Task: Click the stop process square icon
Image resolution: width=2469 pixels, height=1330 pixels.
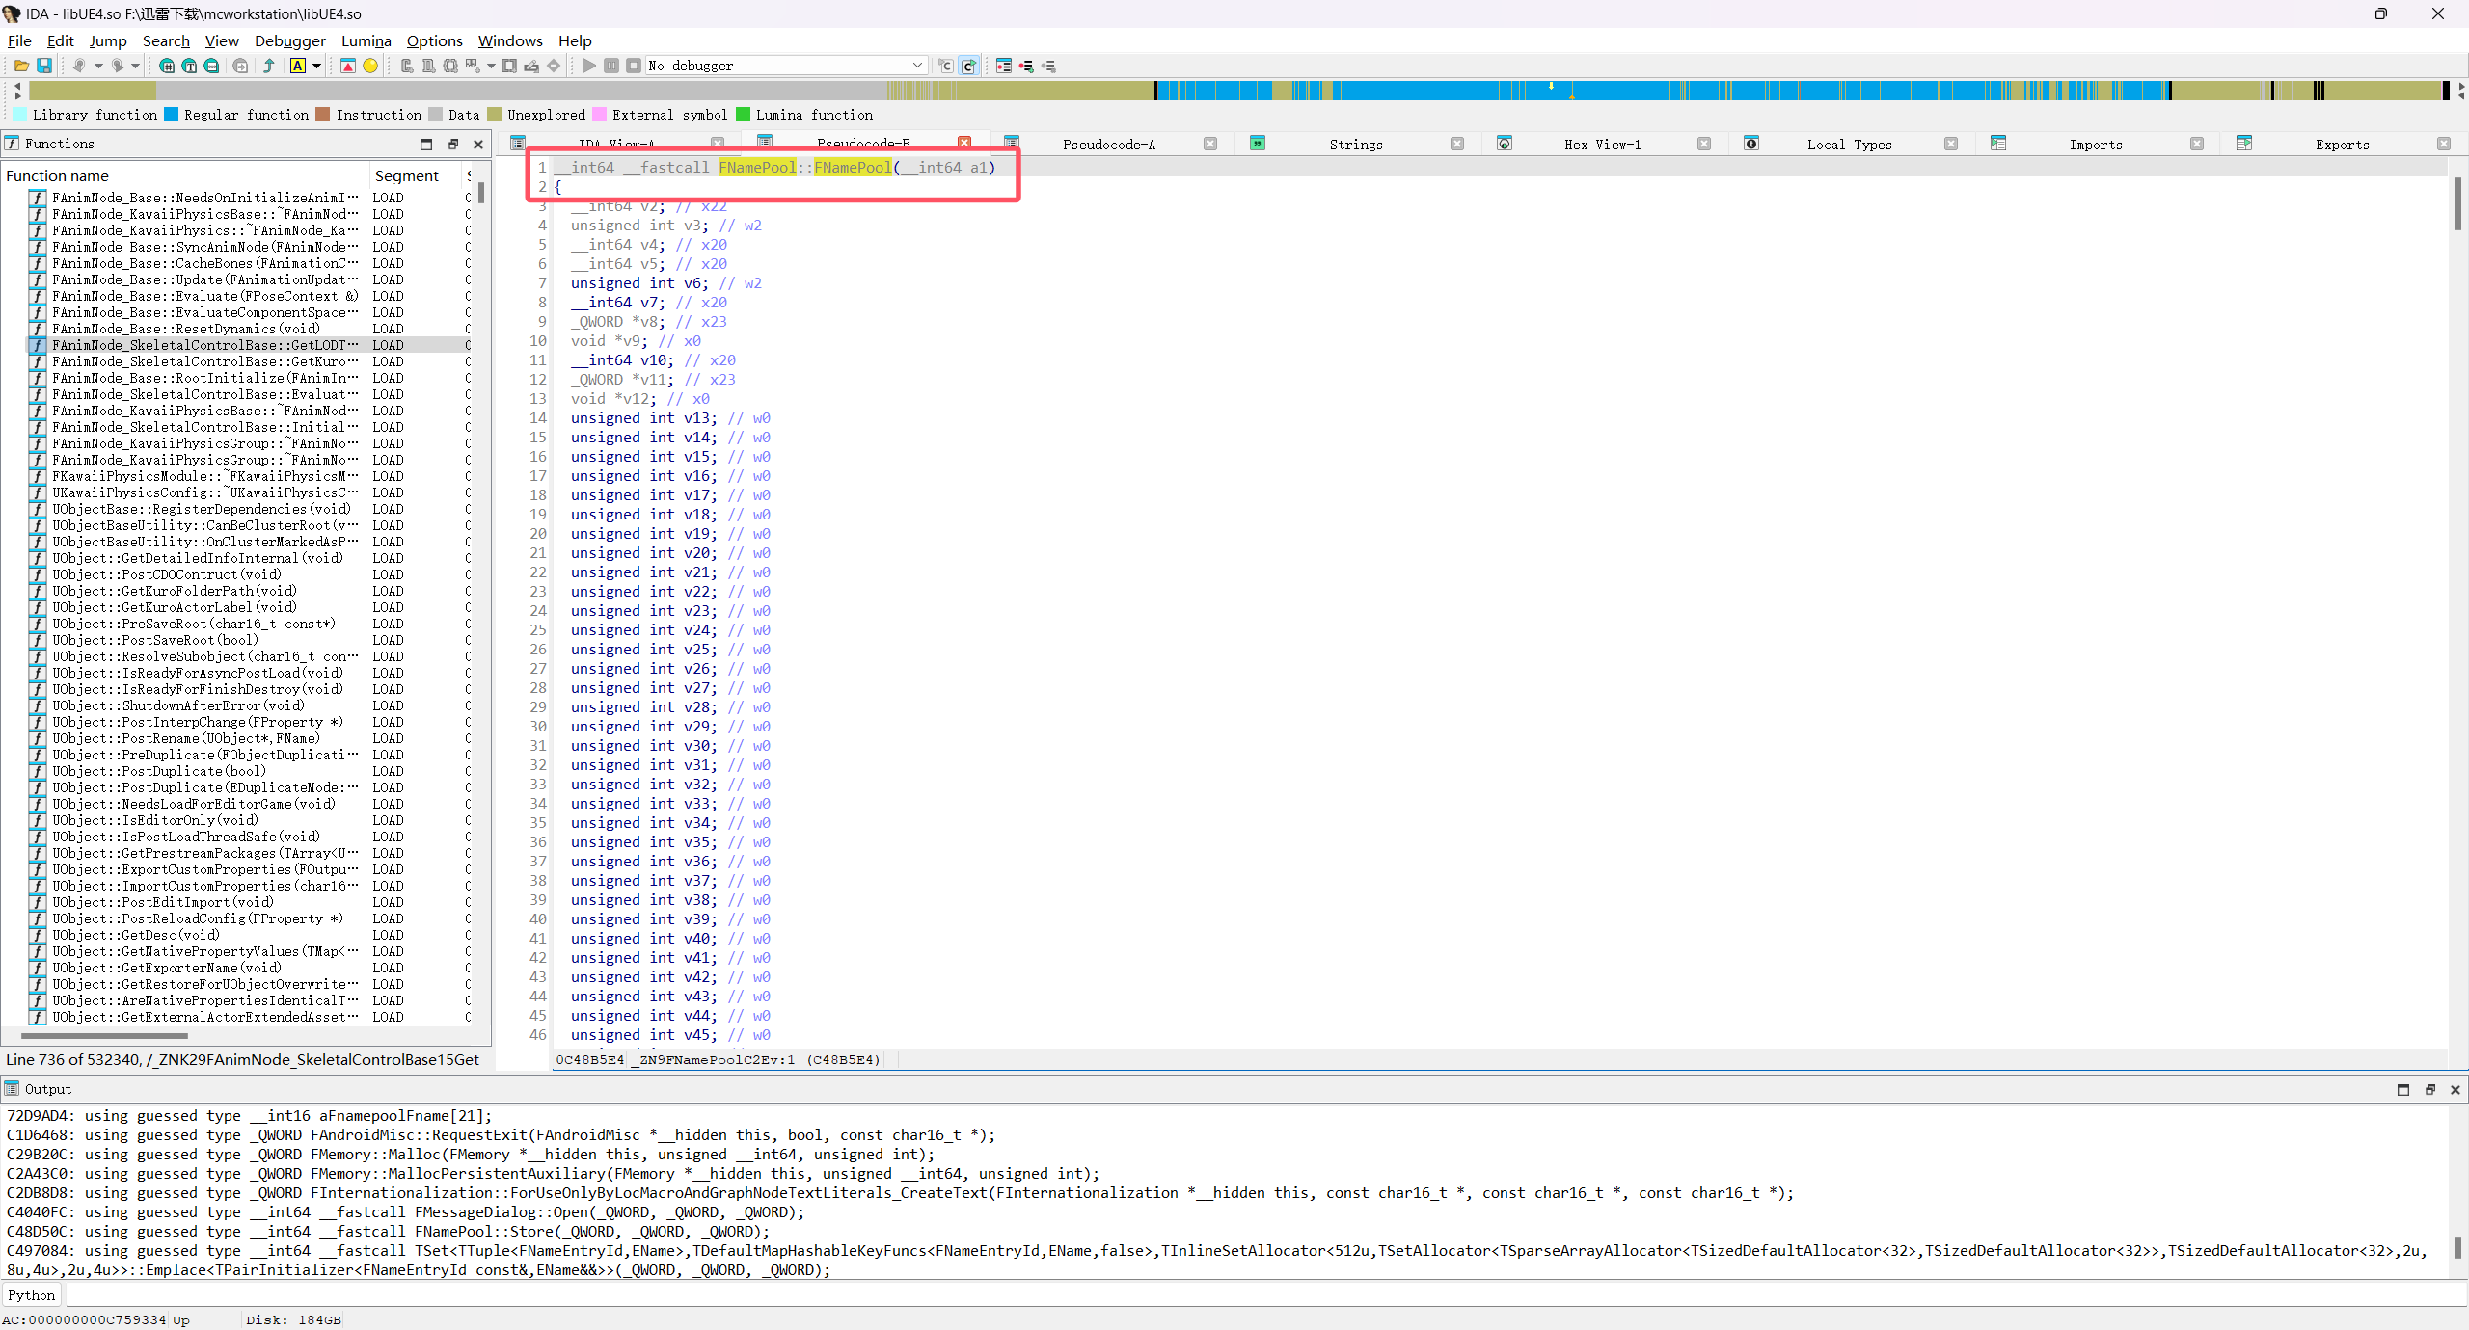Action: [634, 66]
